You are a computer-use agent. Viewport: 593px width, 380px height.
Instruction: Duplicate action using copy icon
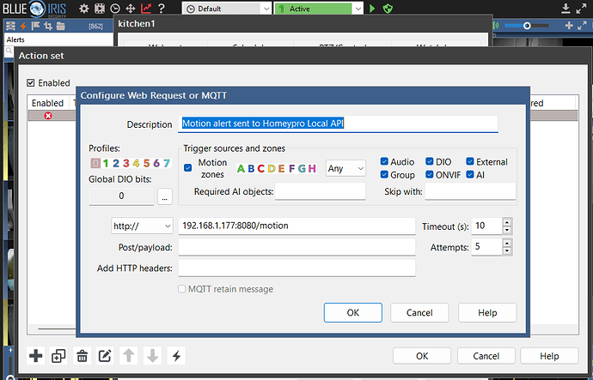click(x=58, y=355)
